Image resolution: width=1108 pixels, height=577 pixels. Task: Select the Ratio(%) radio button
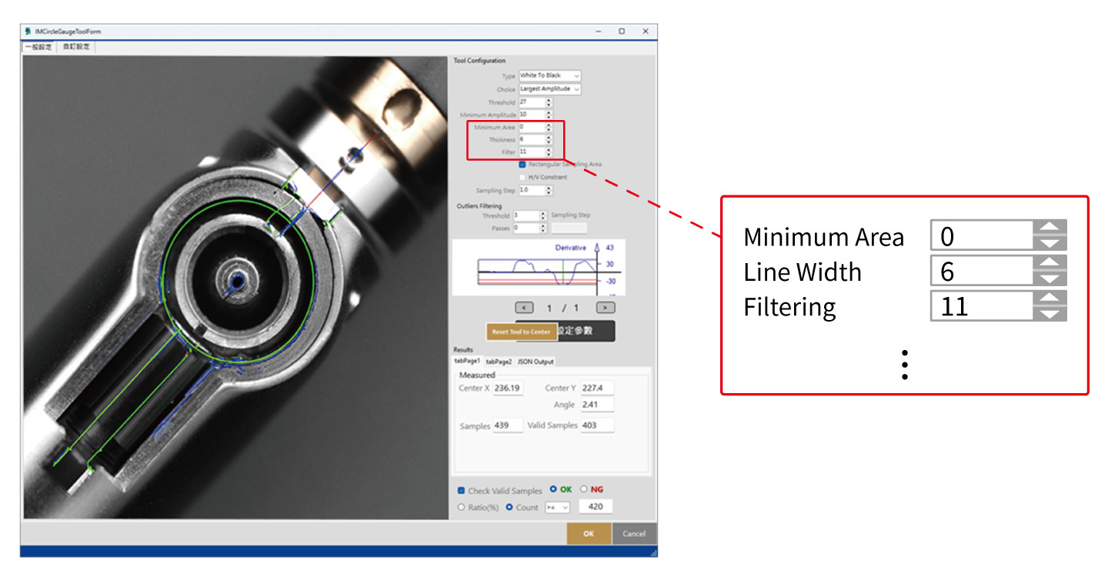pos(461,507)
